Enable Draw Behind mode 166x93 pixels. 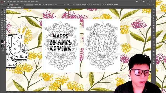coord(3,48)
